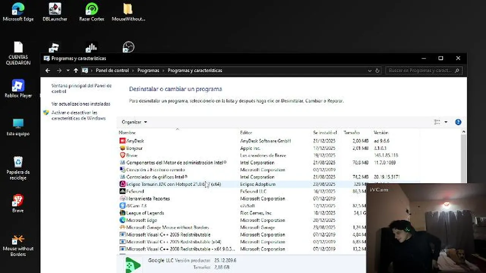
Task: Click the Back arrow in the explorer window
Action: [47, 71]
